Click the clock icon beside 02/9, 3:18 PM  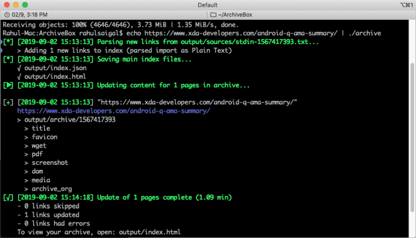point(7,15)
